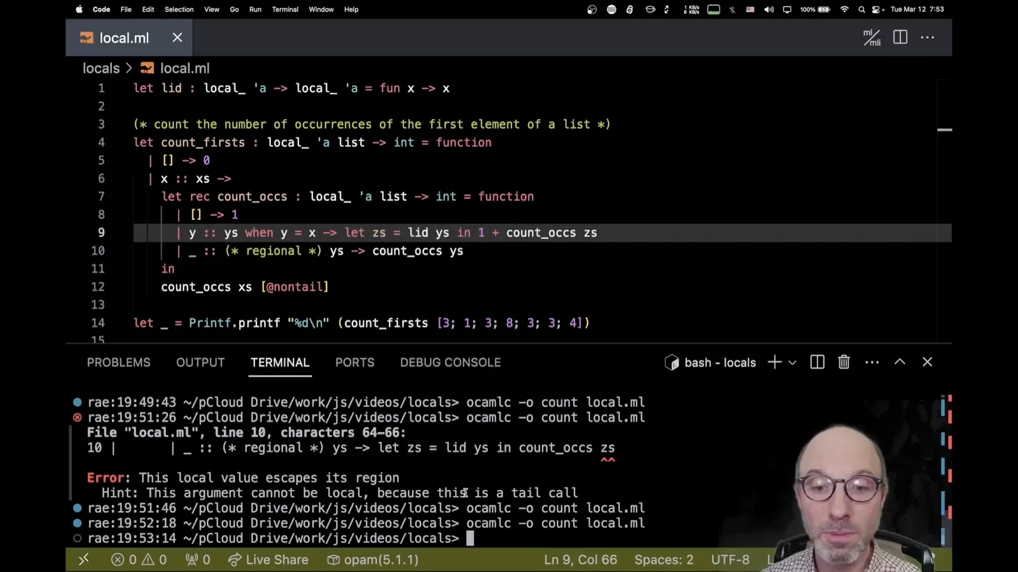This screenshot has width=1018, height=572.
Task: Open editor More Actions ellipsis menu
Action: (x=928, y=37)
